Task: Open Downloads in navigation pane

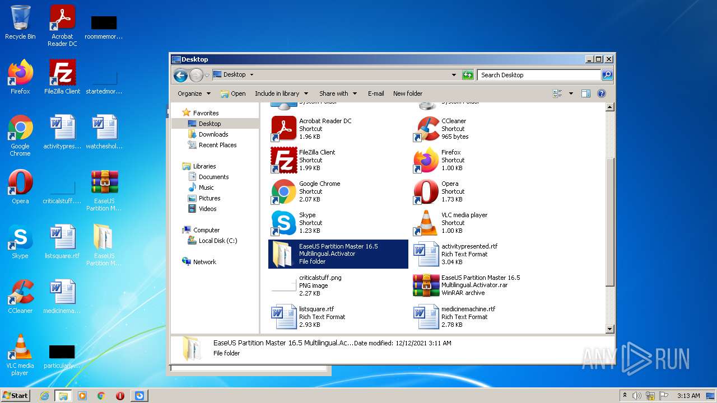Action: click(213, 134)
